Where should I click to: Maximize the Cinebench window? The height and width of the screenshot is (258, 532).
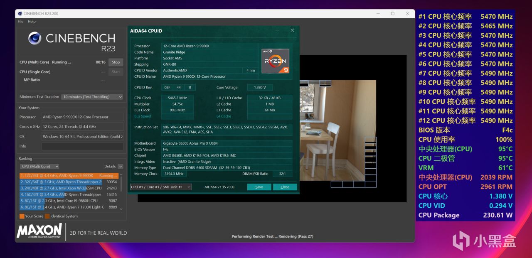(392, 13)
